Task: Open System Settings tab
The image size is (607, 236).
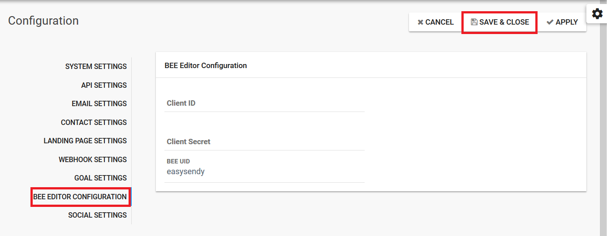Action: pos(96,66)
